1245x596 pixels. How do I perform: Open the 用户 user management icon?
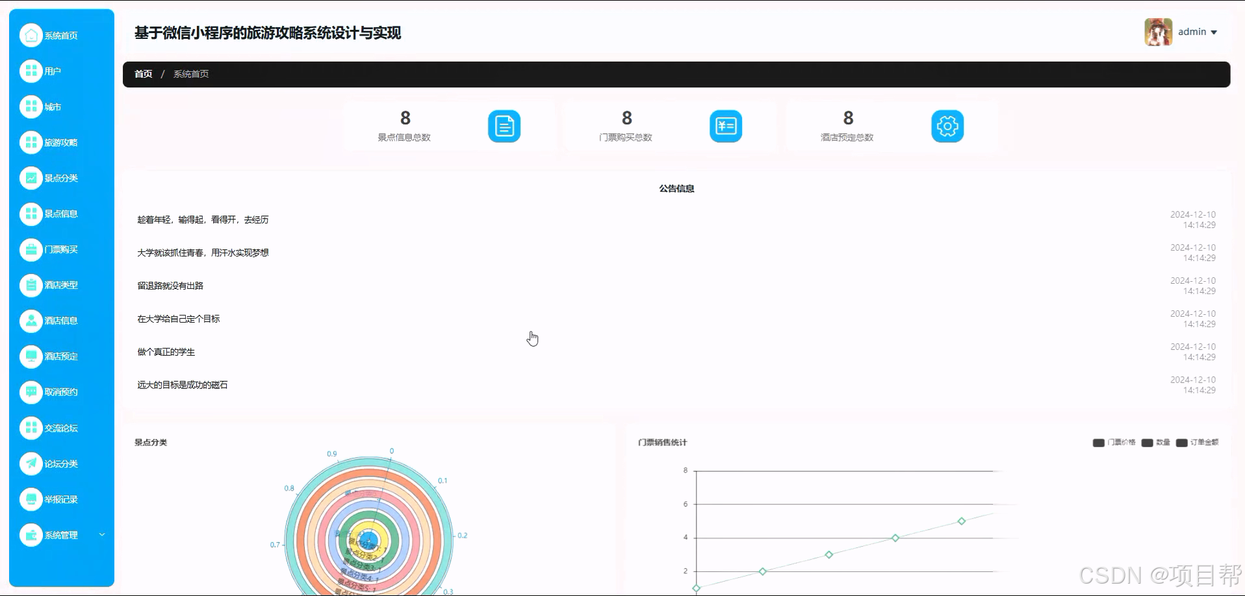(x=31, y=71)
